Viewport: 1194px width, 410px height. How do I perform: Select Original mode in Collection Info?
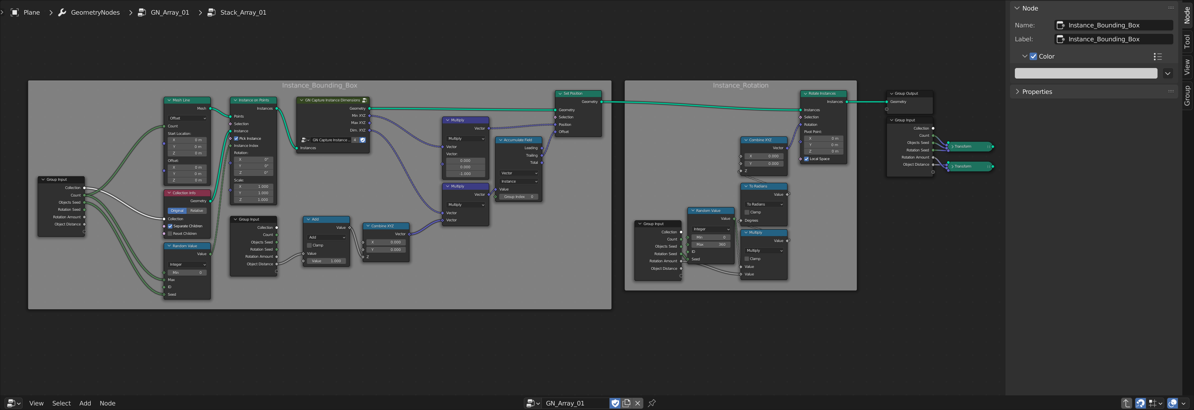pyautogui.click(x=177, y=210)
